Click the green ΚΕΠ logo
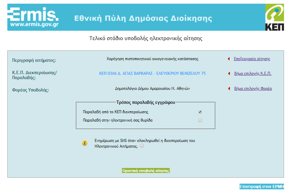 274,17
